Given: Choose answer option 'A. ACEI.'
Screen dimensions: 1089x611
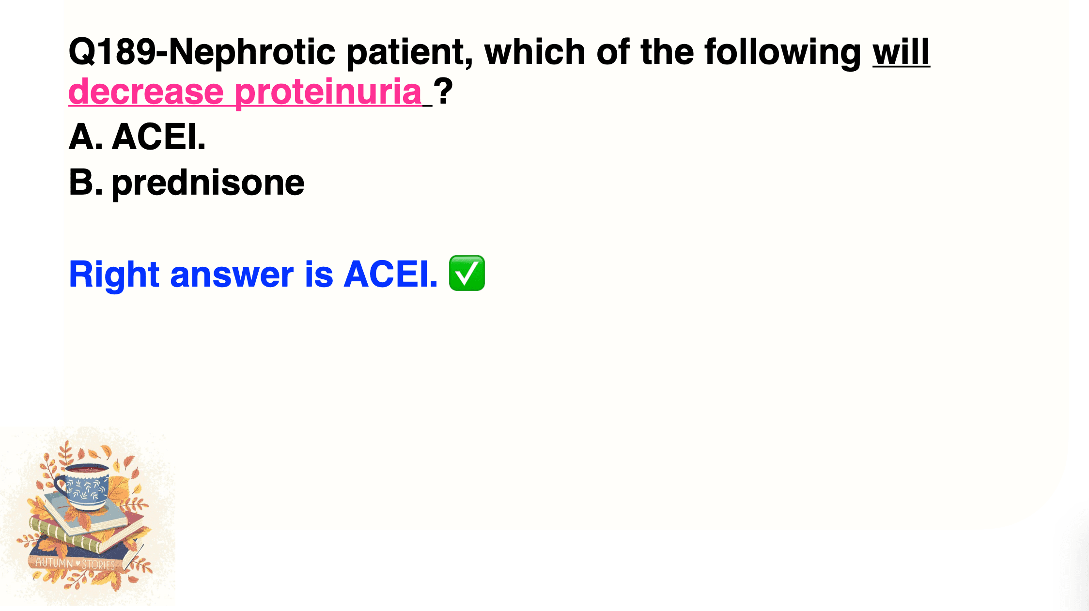Looking at the screenshot, I should click(137, 137).
